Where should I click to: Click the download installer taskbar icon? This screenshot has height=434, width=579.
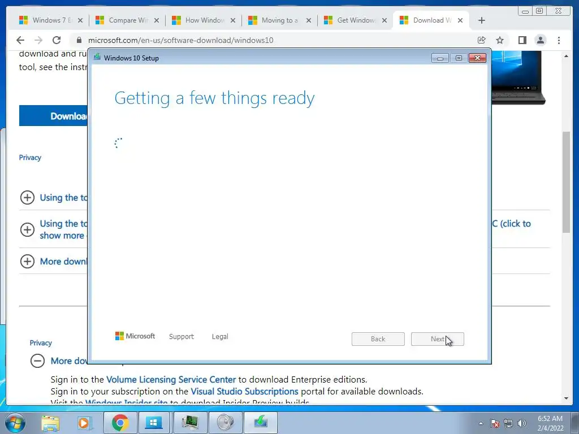click(x=261, y=423)
